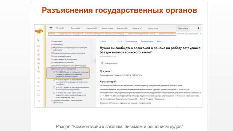
Task: Expand Медицинские осмотры отдельных категорий folder
Action: pyautogui.click(x=52, y=48)
